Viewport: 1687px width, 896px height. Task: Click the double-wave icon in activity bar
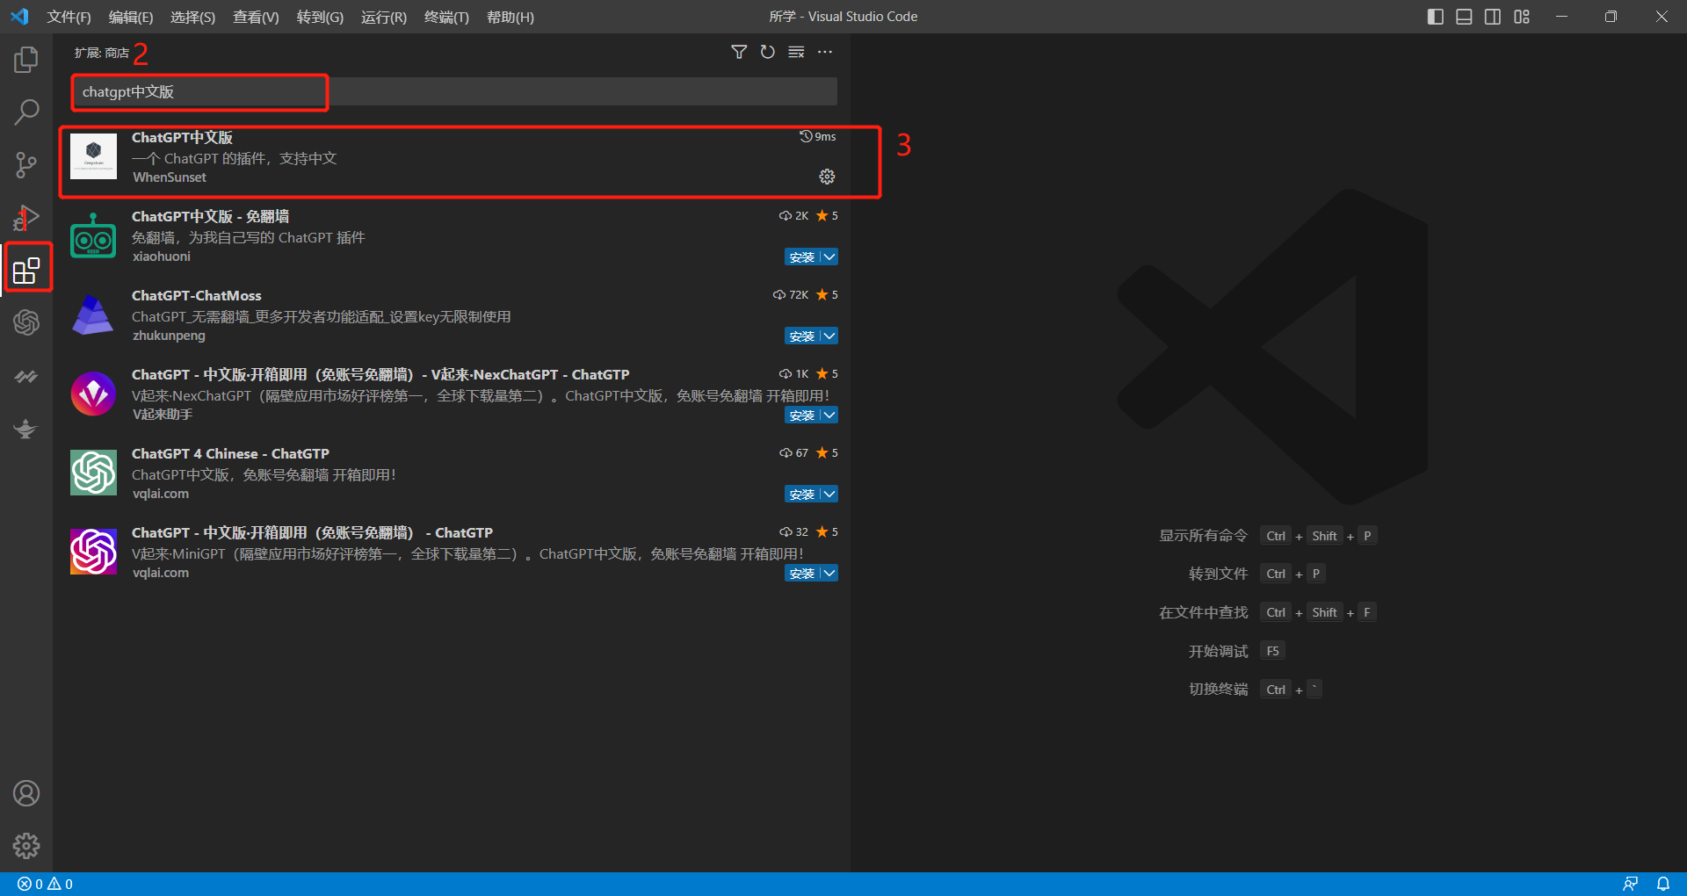point(26,376)
